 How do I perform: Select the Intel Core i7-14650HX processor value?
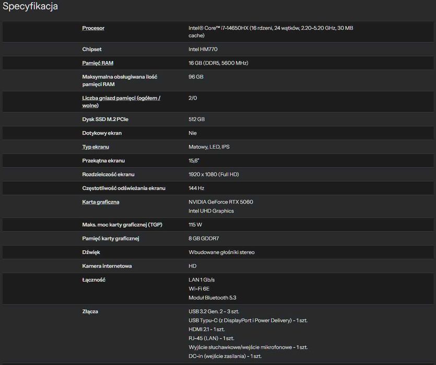[x=271, y=32]
